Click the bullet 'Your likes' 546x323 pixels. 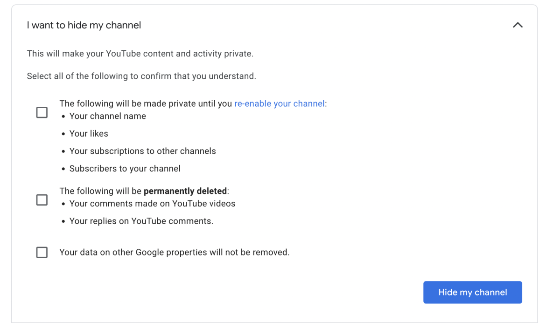pos(89,133)
